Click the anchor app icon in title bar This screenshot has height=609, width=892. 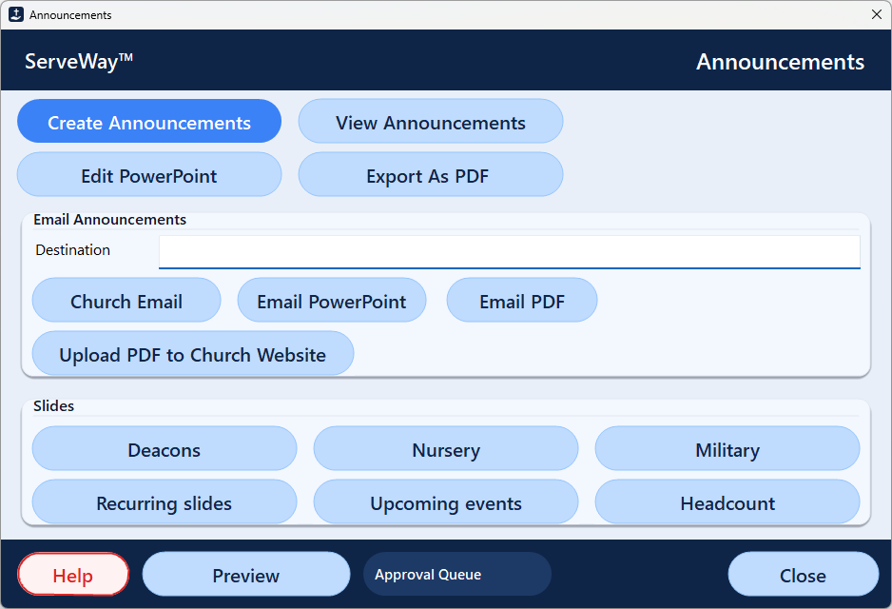(x=16, y=15)
